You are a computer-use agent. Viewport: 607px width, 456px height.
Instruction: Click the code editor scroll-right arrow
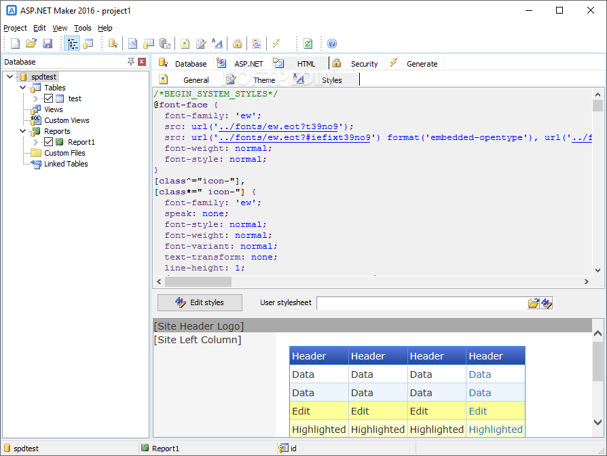coord(587,281)
